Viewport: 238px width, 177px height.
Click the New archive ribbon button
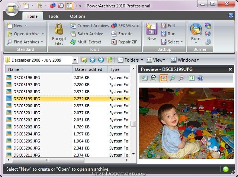pyautogui.click(x=15, y=26)
